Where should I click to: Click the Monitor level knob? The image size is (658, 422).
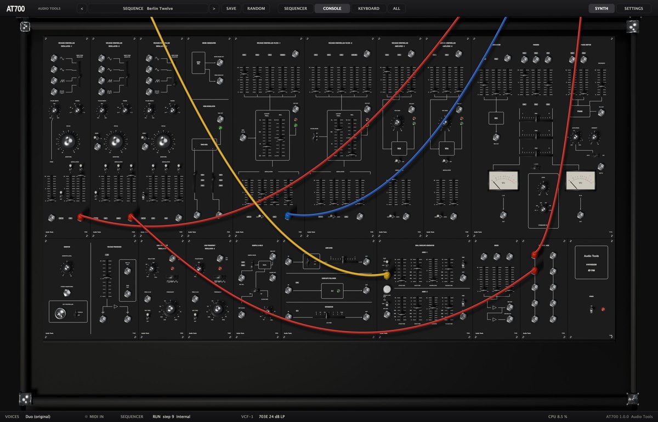[67, 267]
